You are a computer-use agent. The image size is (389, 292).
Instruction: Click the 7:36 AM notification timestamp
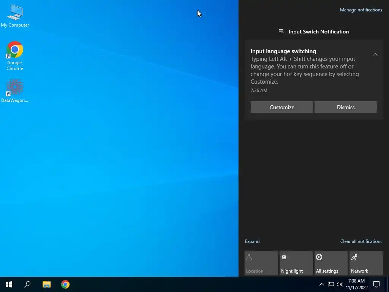259,90
